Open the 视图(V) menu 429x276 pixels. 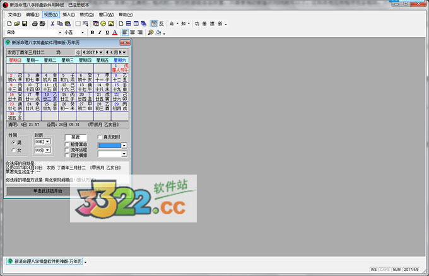[x=51, y=14]
